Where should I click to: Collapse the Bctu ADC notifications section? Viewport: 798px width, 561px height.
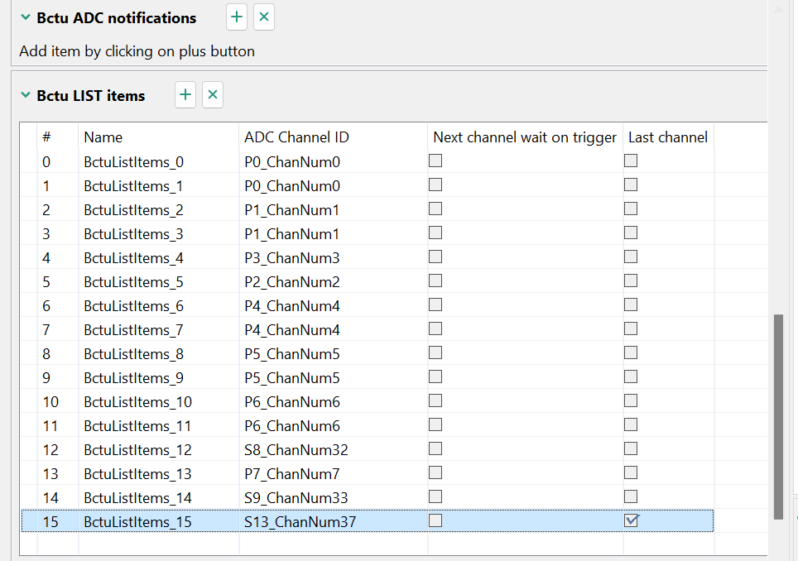pos(26,17)
